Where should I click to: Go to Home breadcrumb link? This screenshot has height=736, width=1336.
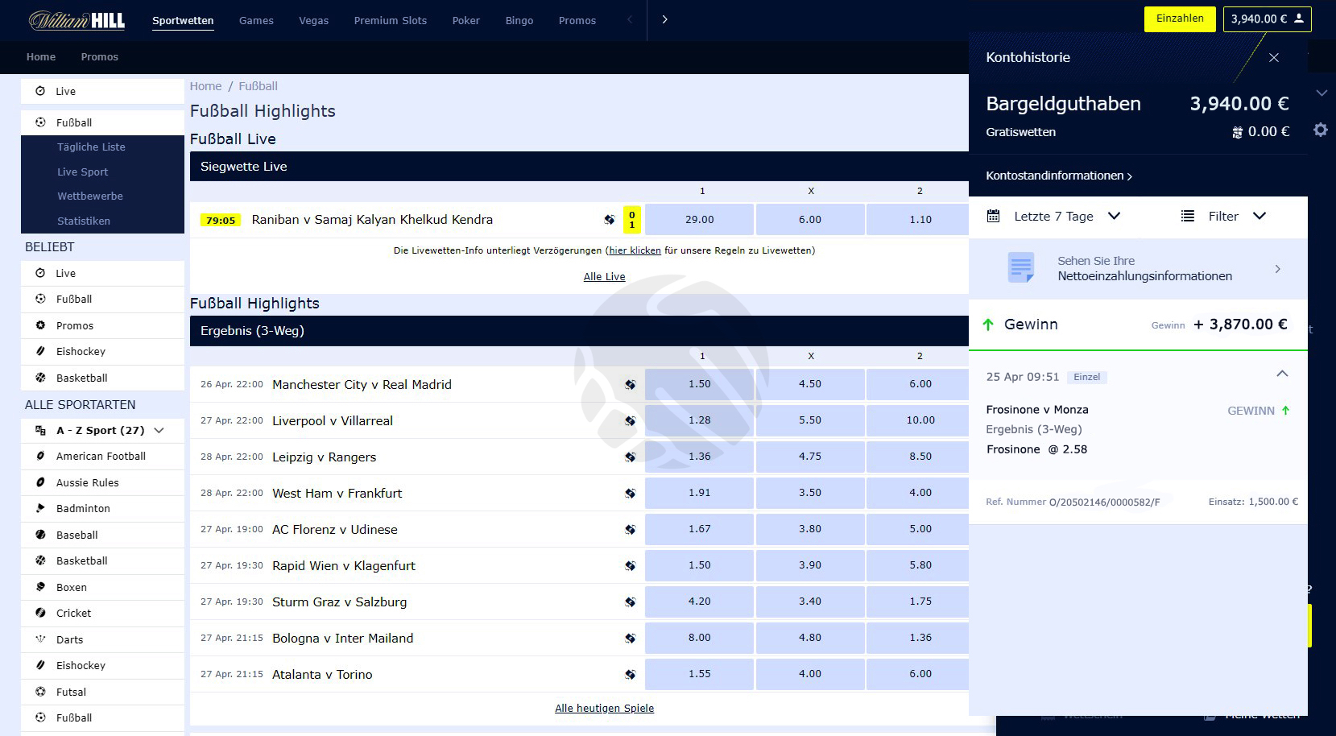[205, 86]
